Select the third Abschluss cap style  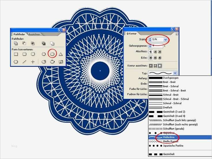pos(160,52)
